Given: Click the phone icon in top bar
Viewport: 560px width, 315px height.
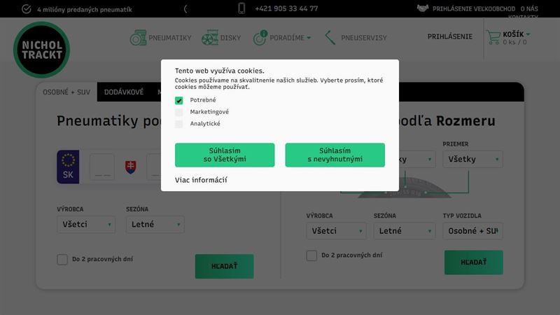Looking at the screenshot, I should click(241, 8).
